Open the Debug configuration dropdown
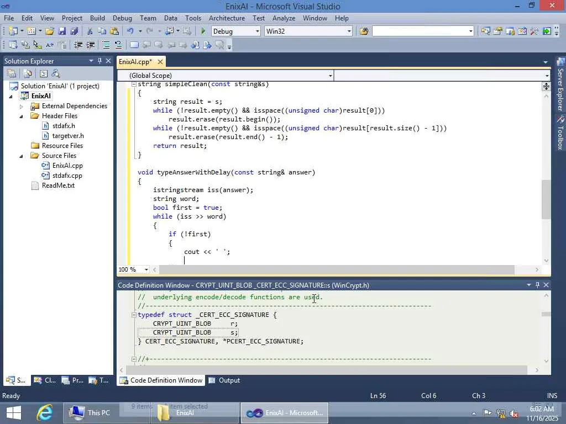 pos(258,31)
